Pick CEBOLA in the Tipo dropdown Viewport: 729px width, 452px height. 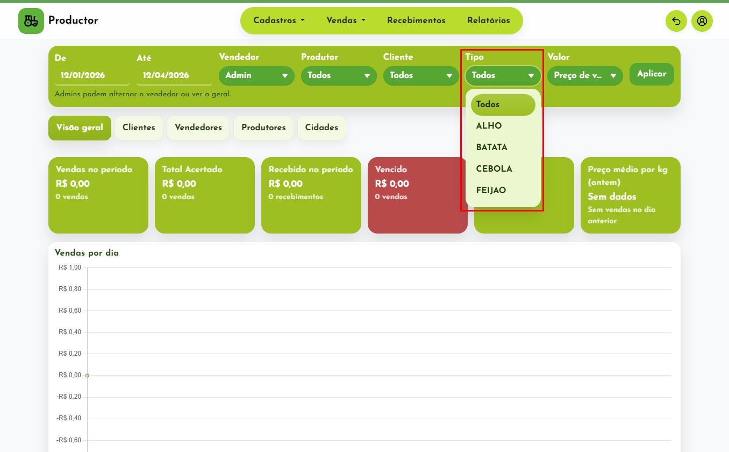coord(494,169)
